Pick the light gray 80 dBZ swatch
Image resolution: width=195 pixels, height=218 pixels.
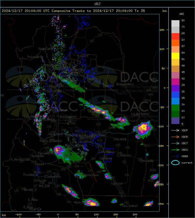point(175,23)
